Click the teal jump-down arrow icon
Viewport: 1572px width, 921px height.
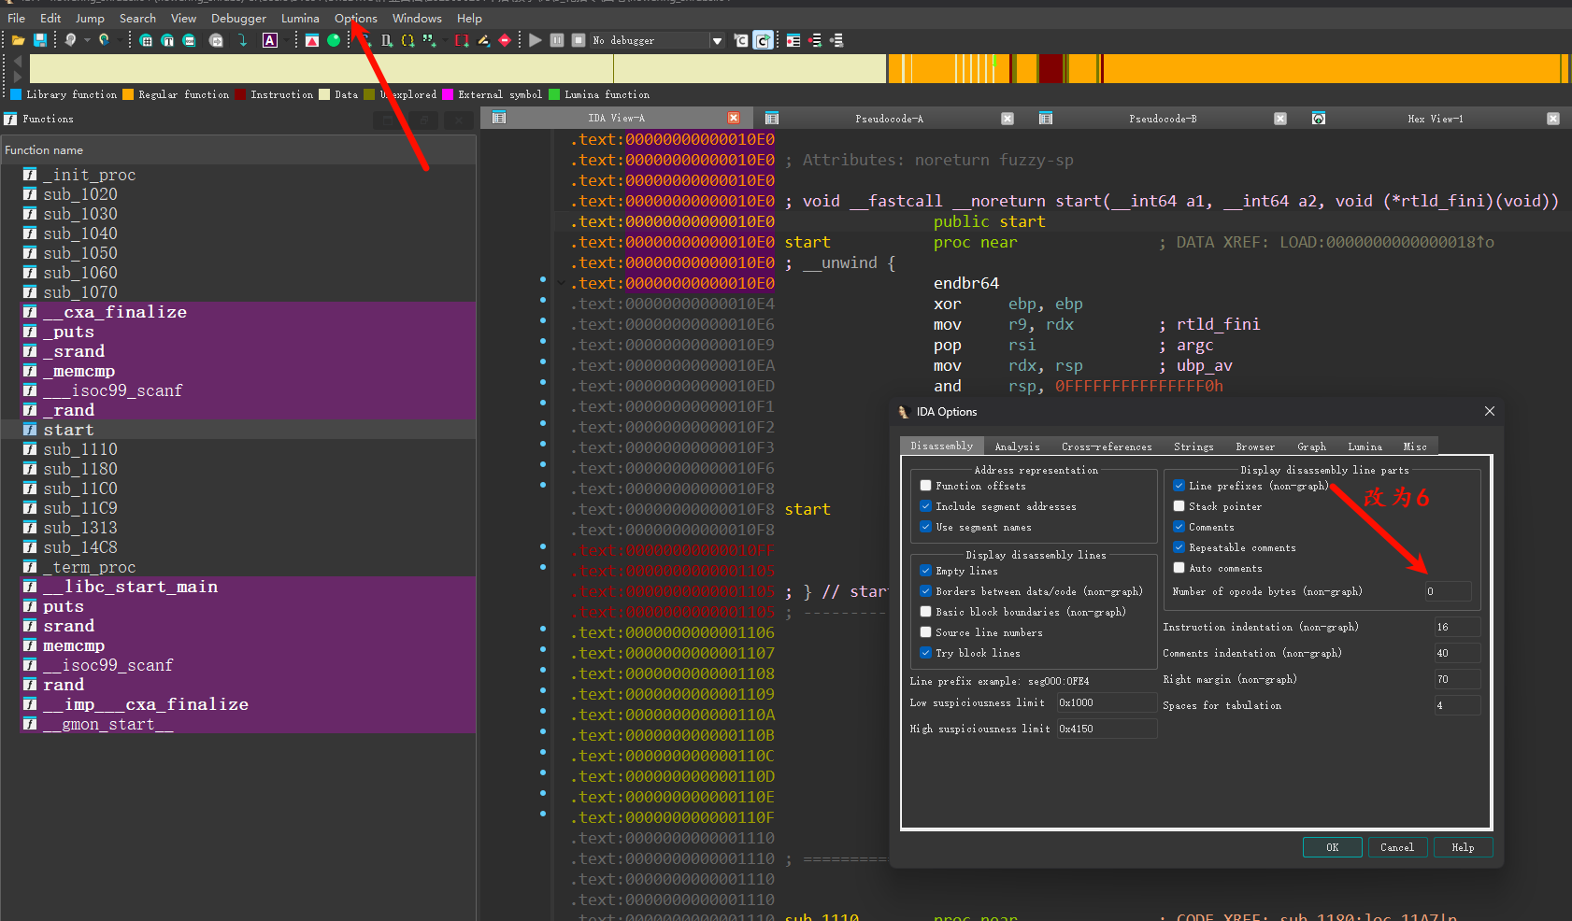click(x=243, y=40)
